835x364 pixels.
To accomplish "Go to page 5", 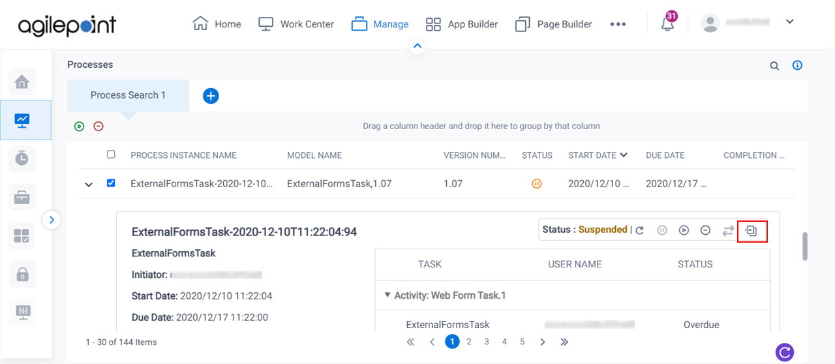I will coord(522,342).
